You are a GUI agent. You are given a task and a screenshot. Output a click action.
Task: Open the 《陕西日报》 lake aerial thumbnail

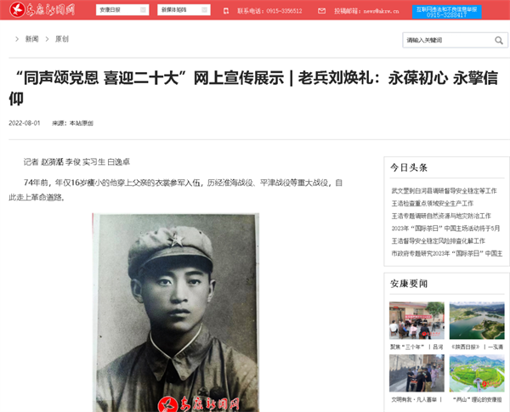pyautogui.click(x=477, y=320)
